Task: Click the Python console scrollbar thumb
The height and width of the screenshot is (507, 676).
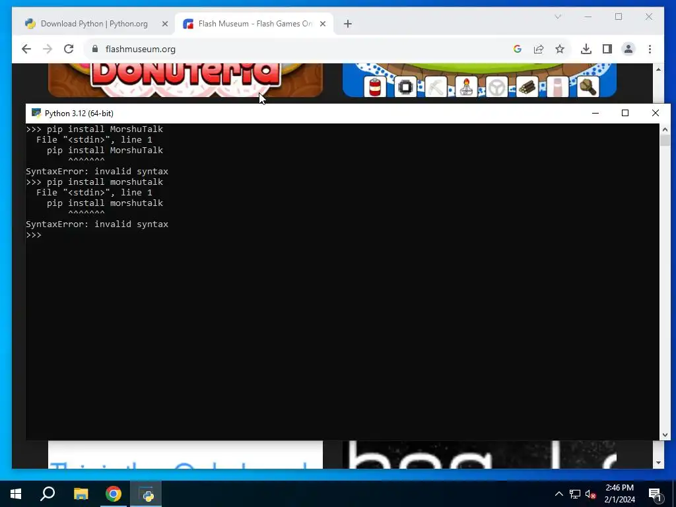Action: (x=665, y=141)
